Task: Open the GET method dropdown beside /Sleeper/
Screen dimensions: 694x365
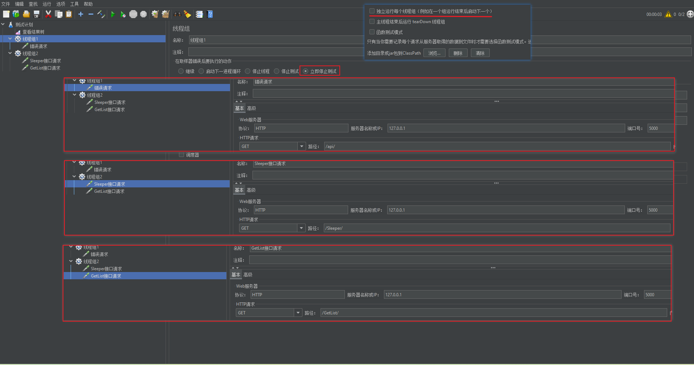Action: [x=301, y=228]
